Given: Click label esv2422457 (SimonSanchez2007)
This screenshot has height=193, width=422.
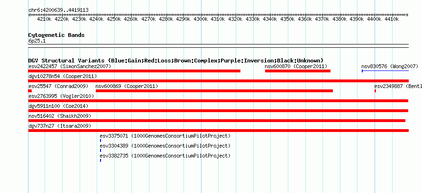Looking at the screenshot, I should click(x=70, y=66).
